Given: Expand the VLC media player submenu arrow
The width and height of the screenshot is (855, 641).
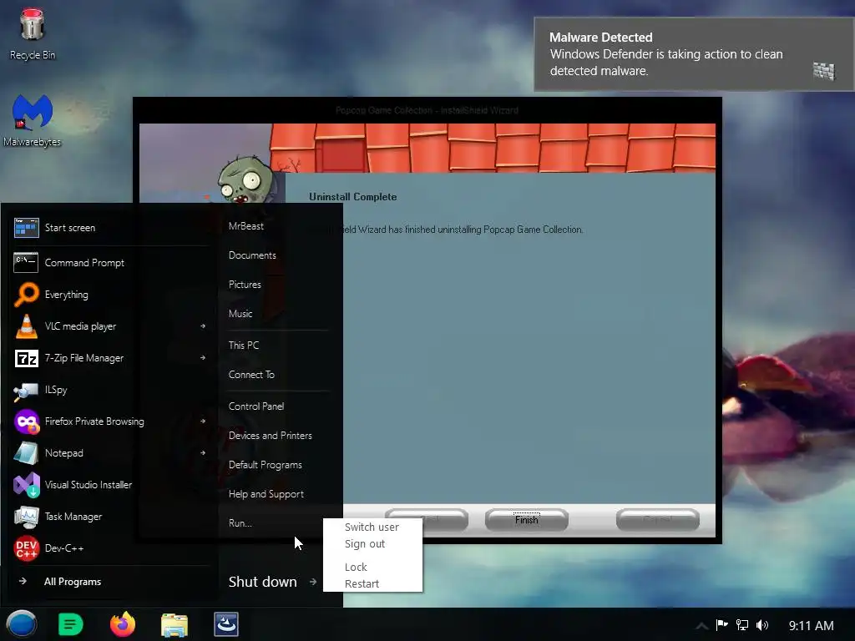Looking at the screenshot, I should point(203,326).
